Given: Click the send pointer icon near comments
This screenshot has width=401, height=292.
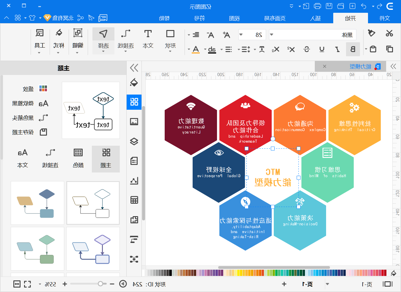Looking at the screenshot, I should click(91, 18).
